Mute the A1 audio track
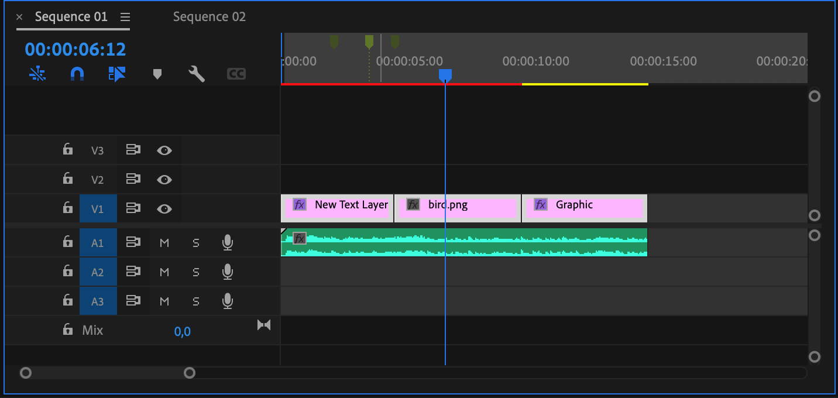This screenshot has width=838, height=398. coord(164,242)
